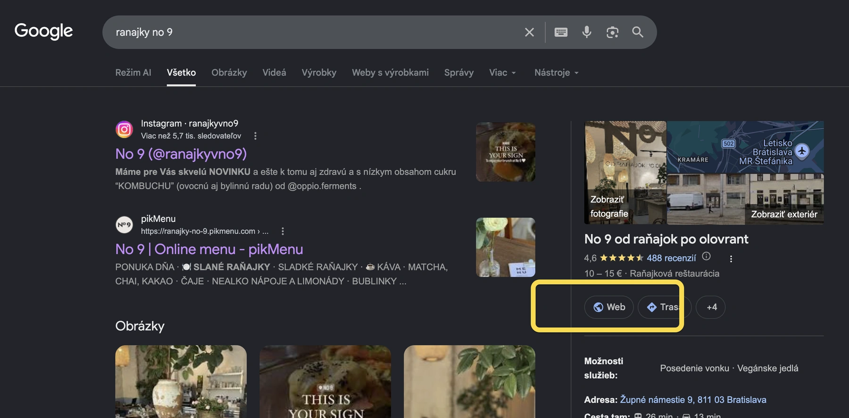
Task: Click 'Posedenie vonku · Vegánske jedlá' text
Action: click(729, 368)
